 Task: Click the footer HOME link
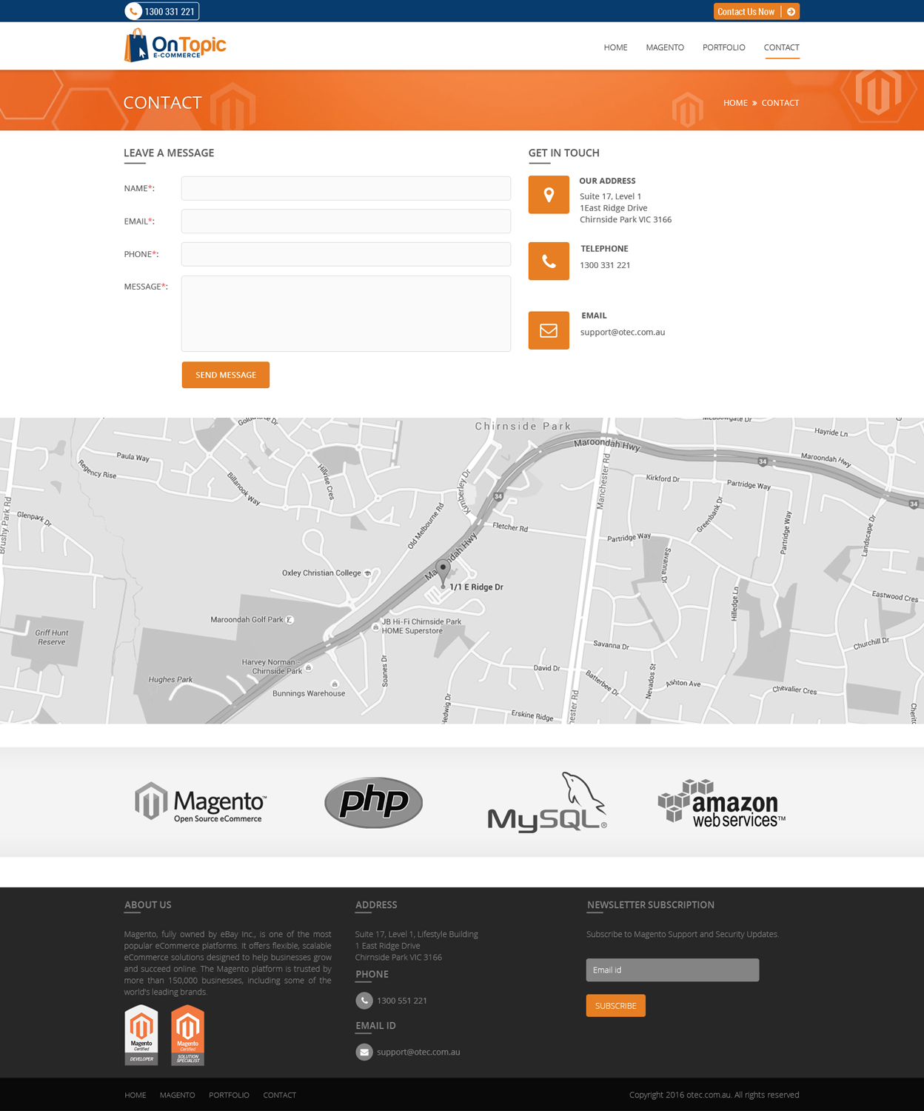[135, 1095]
